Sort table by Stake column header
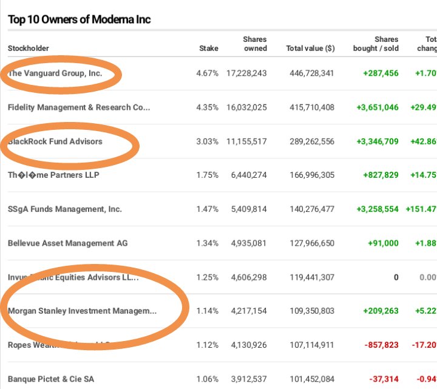 pos(209,49)
